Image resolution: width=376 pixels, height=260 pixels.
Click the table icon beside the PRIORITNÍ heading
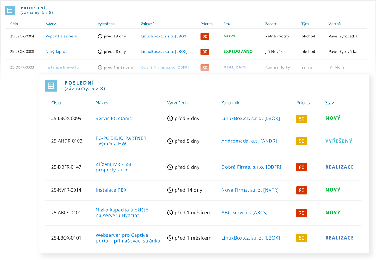[x=10, y=10]
